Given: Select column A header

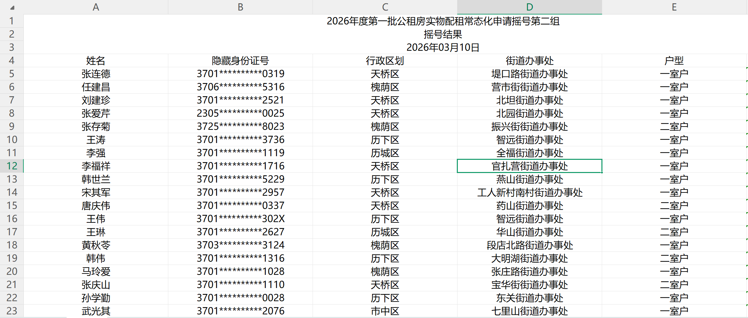Looking at the screenshot, I should pos(96,7).
